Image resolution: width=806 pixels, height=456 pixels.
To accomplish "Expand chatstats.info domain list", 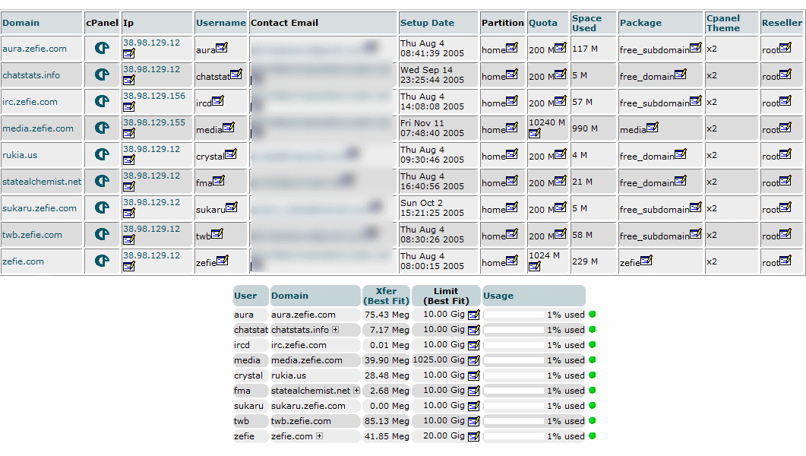I will 335,330.
